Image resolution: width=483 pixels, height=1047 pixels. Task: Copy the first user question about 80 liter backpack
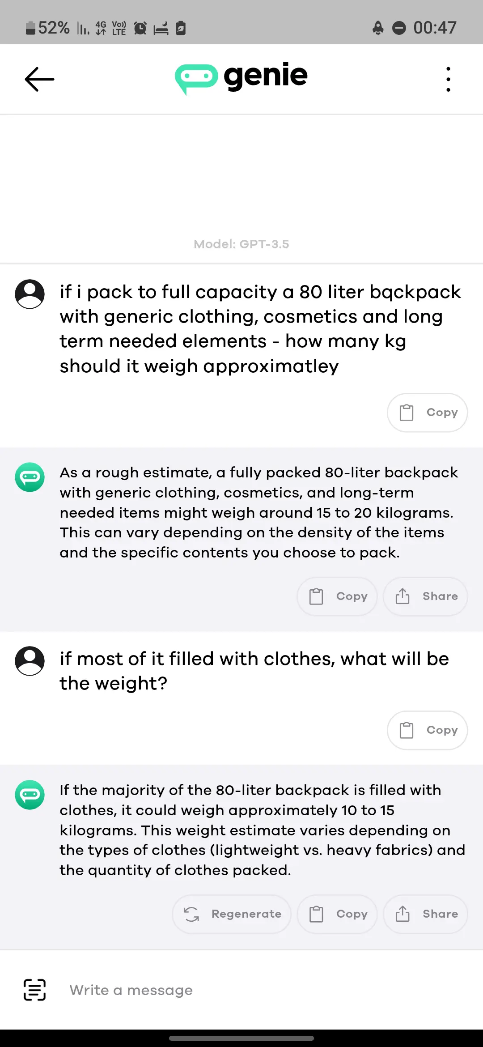pos(428,413)
